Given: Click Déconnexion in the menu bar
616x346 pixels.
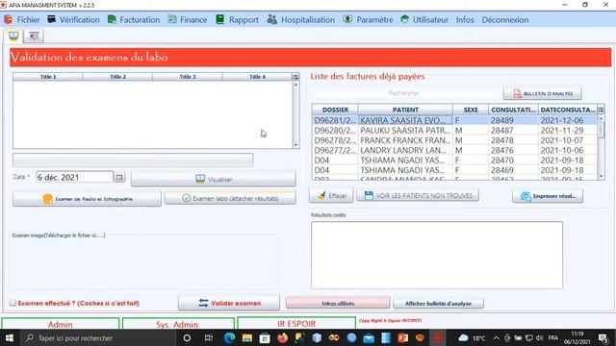Looking at the screenshot, I should click(x=504, y=19).
